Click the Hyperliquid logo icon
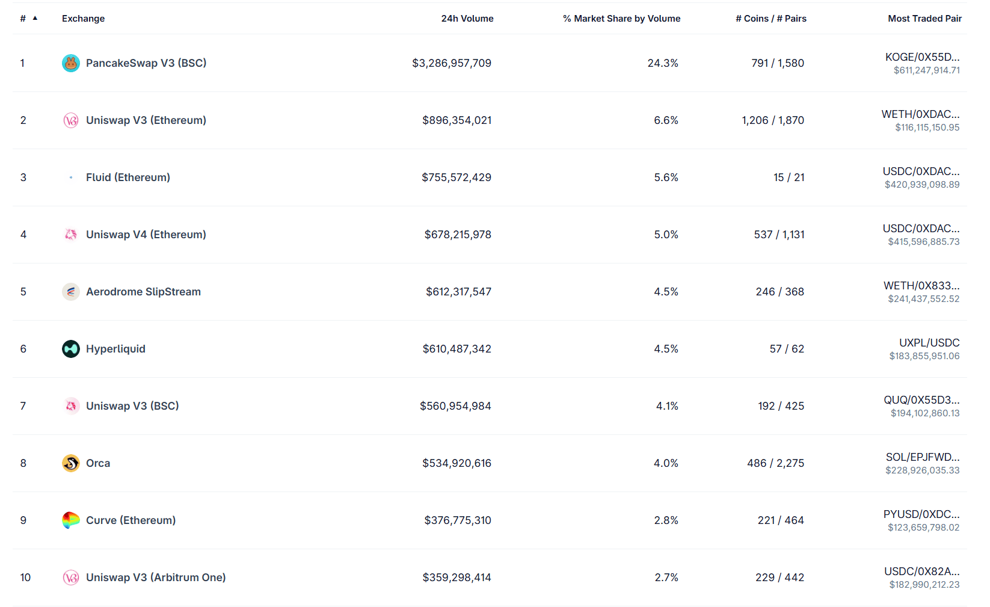 tap(71, 349)
